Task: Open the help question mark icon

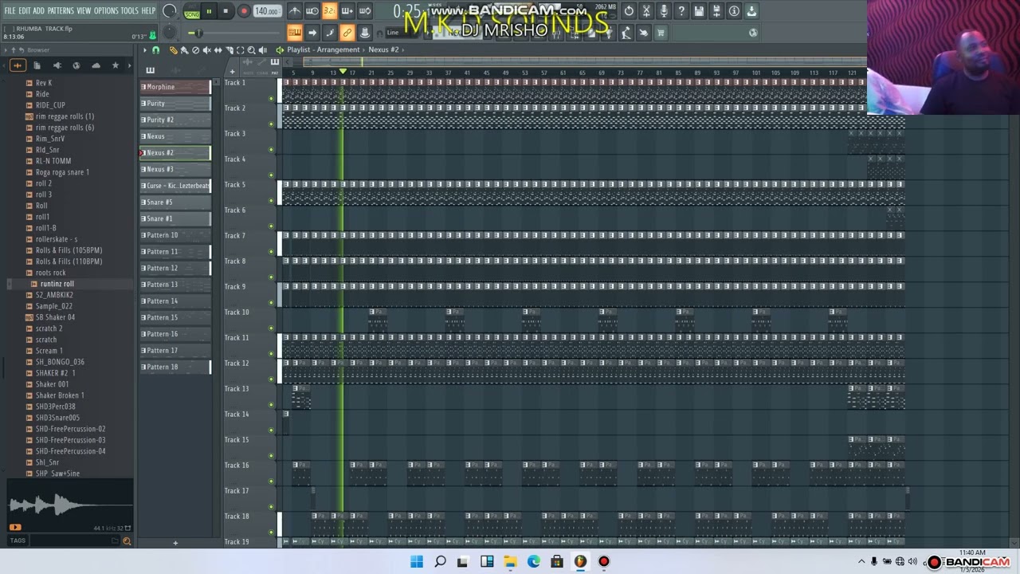Action: click(681, 11)
